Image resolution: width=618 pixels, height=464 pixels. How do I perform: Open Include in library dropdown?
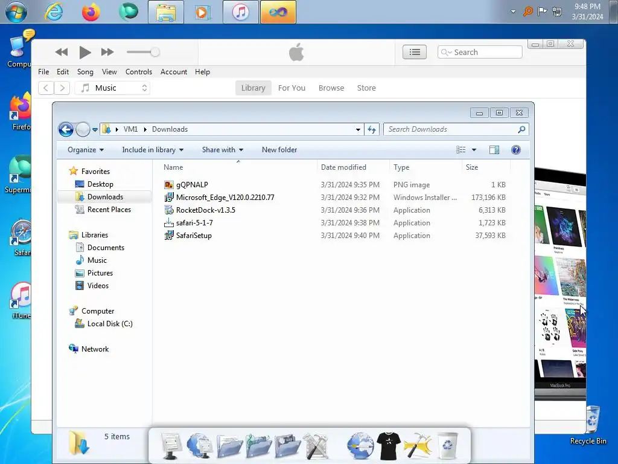(x=153, y=150)
